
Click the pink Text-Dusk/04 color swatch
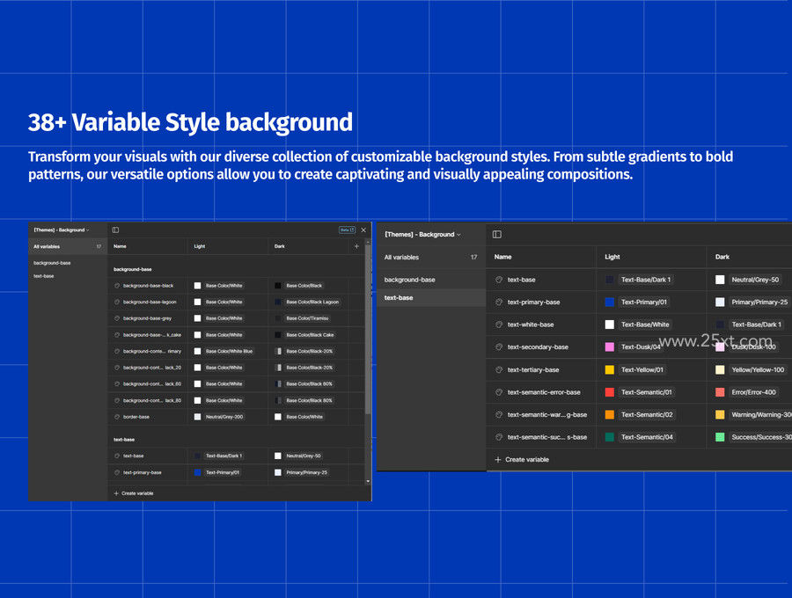pyautogui.click(x=610, y=346)
